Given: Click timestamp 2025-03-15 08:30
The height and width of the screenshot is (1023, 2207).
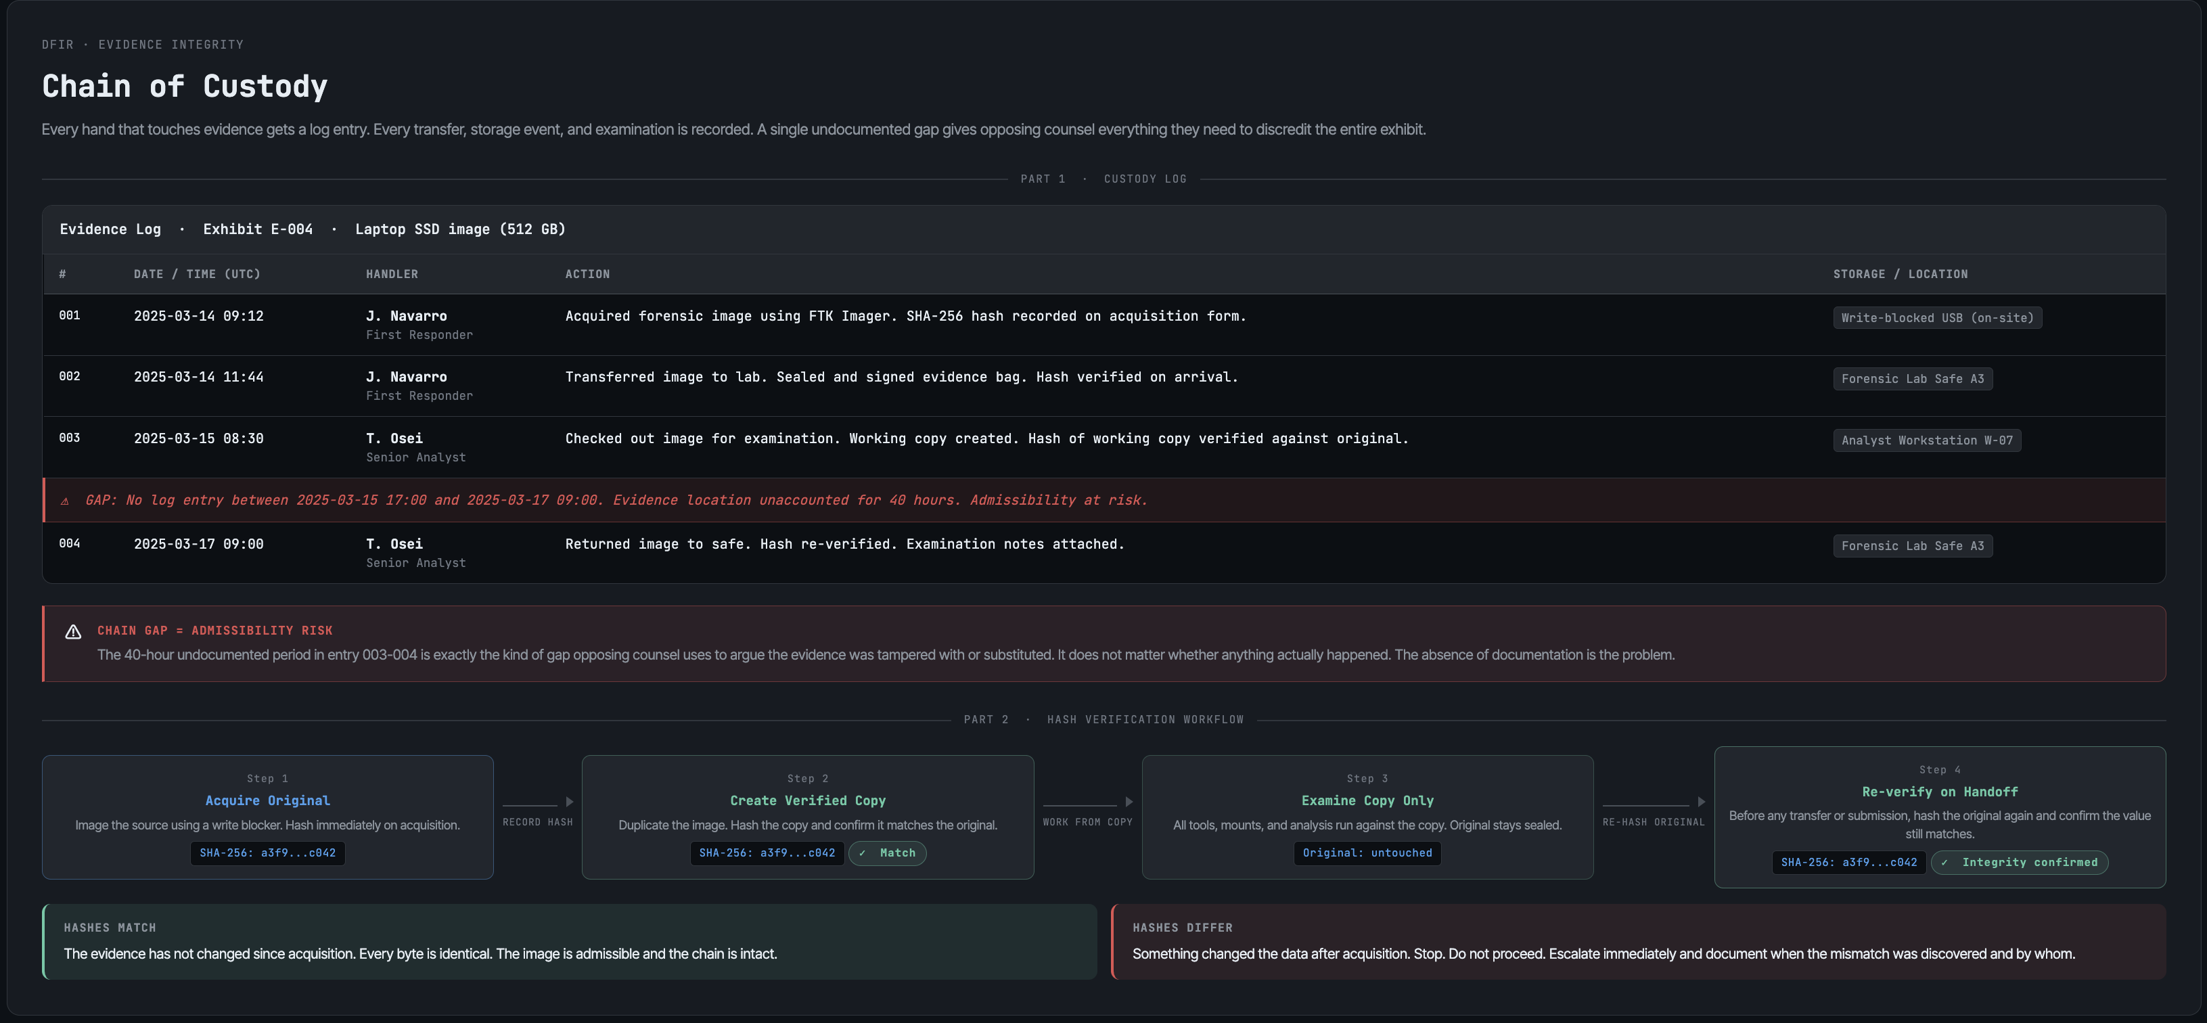Looking at the screenshot, I should pyautogui.click(x=199, y=438).
